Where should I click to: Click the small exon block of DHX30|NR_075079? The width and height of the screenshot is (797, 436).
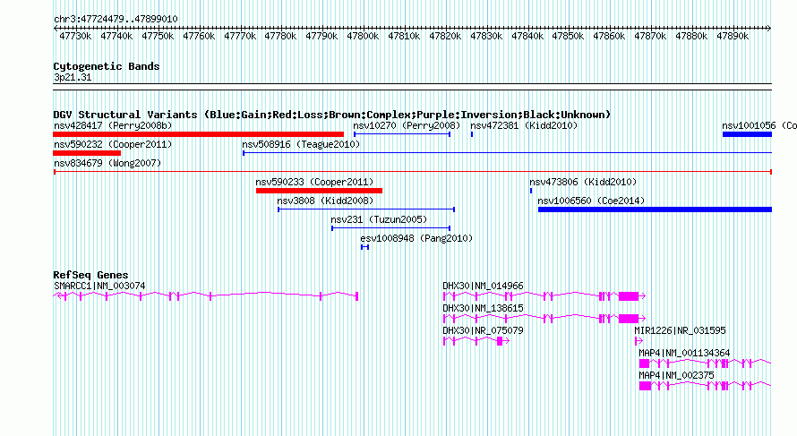pos(500,341)
